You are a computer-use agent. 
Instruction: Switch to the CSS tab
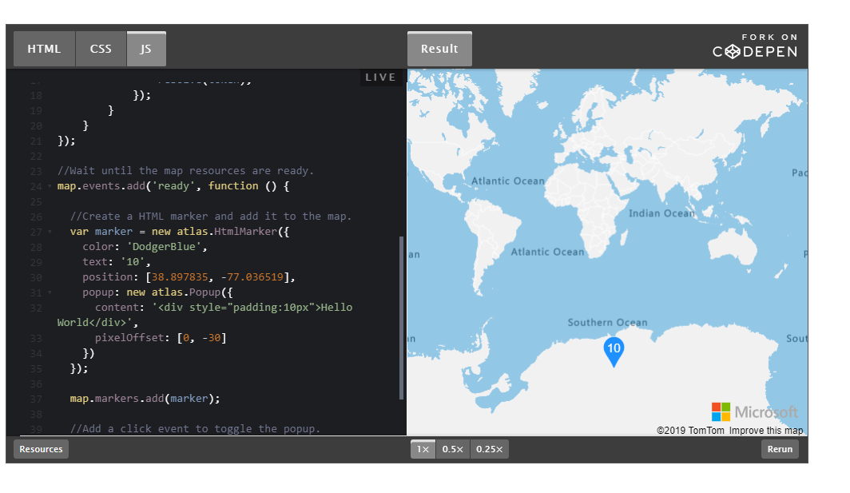point(101,48)
